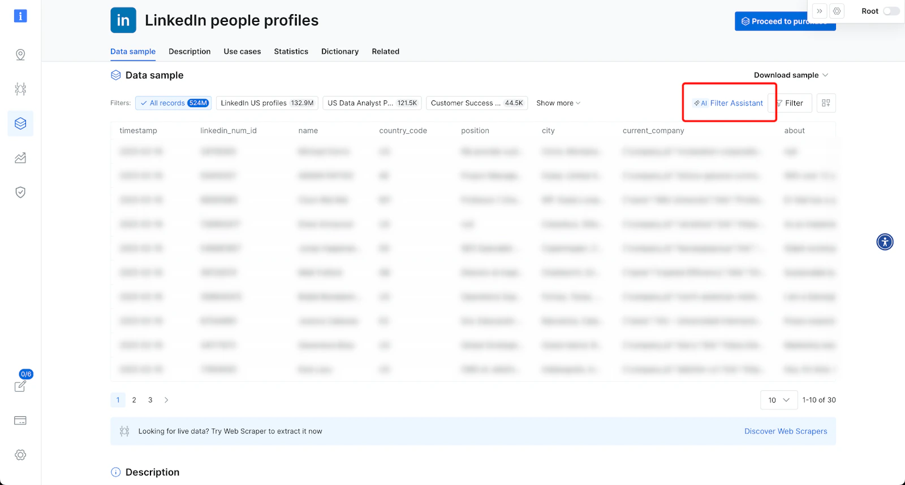Go to next page arrow
Image resolution: width=905 pixels, height=485 pixels.
pyautogui.click(x=166, y=400)
